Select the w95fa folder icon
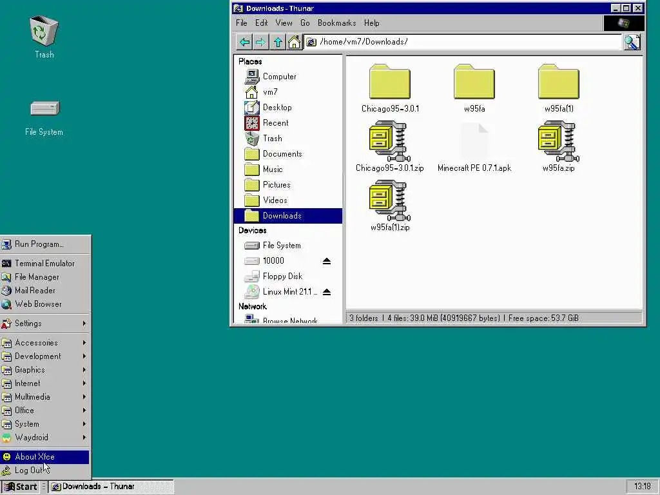The image size is (660, 495). click(474, 82)
